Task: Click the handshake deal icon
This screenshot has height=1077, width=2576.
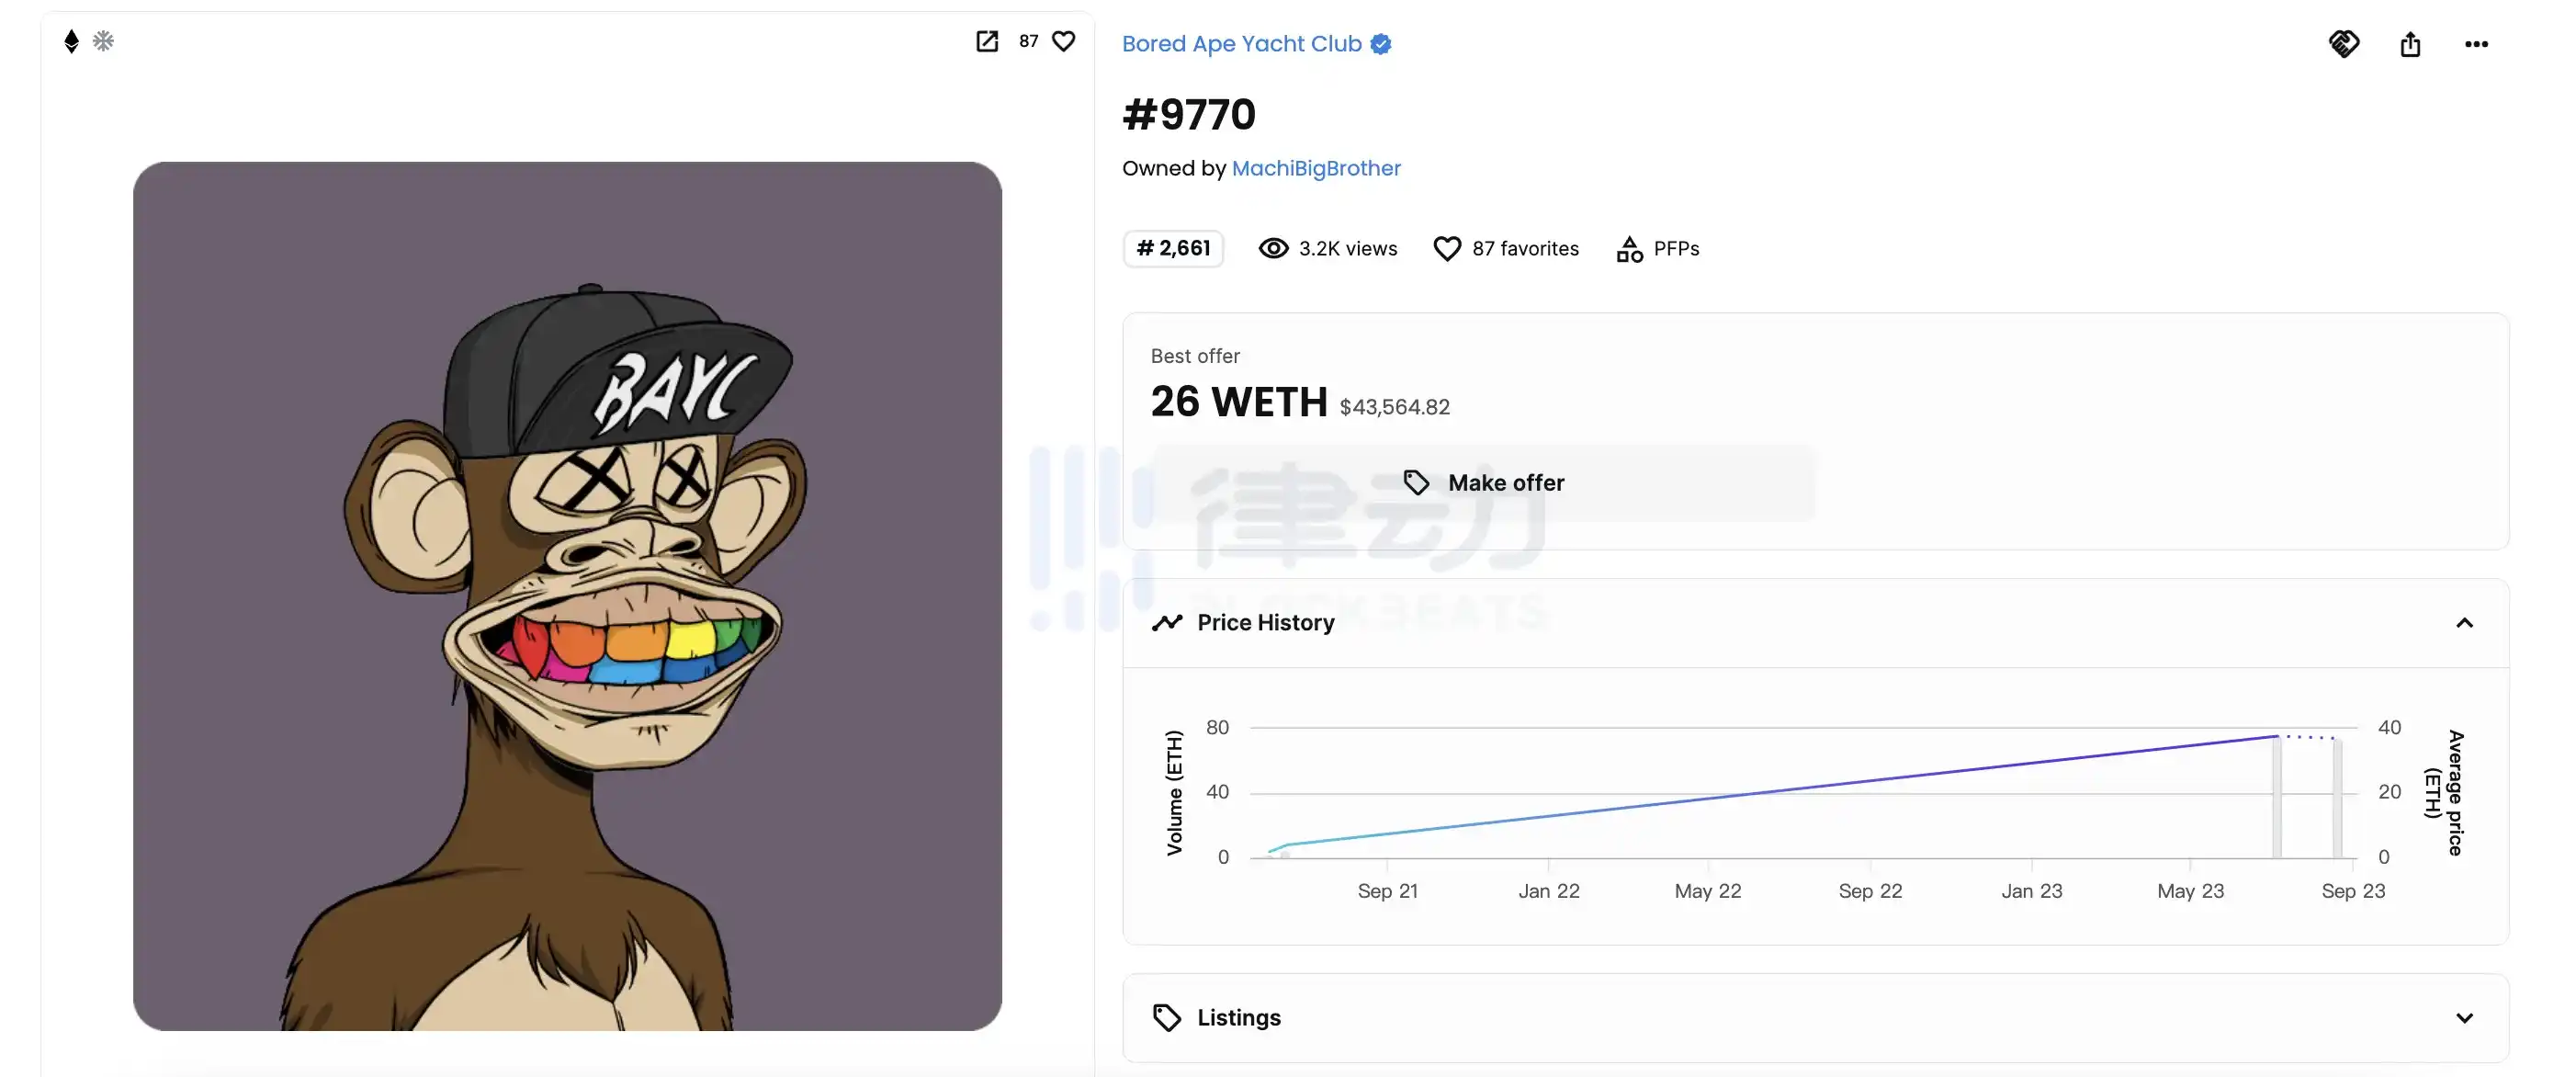Action: 2343,44
